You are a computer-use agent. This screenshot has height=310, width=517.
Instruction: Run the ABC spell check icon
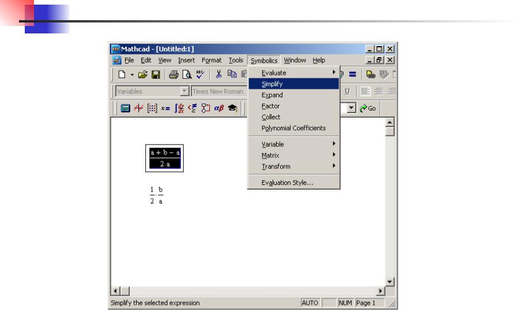coord(200,74)
